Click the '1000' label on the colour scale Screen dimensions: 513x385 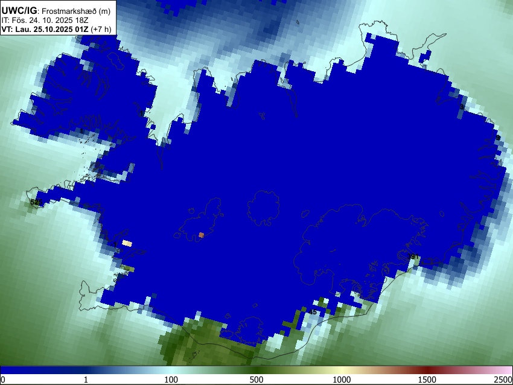click(x=342, y=380)
